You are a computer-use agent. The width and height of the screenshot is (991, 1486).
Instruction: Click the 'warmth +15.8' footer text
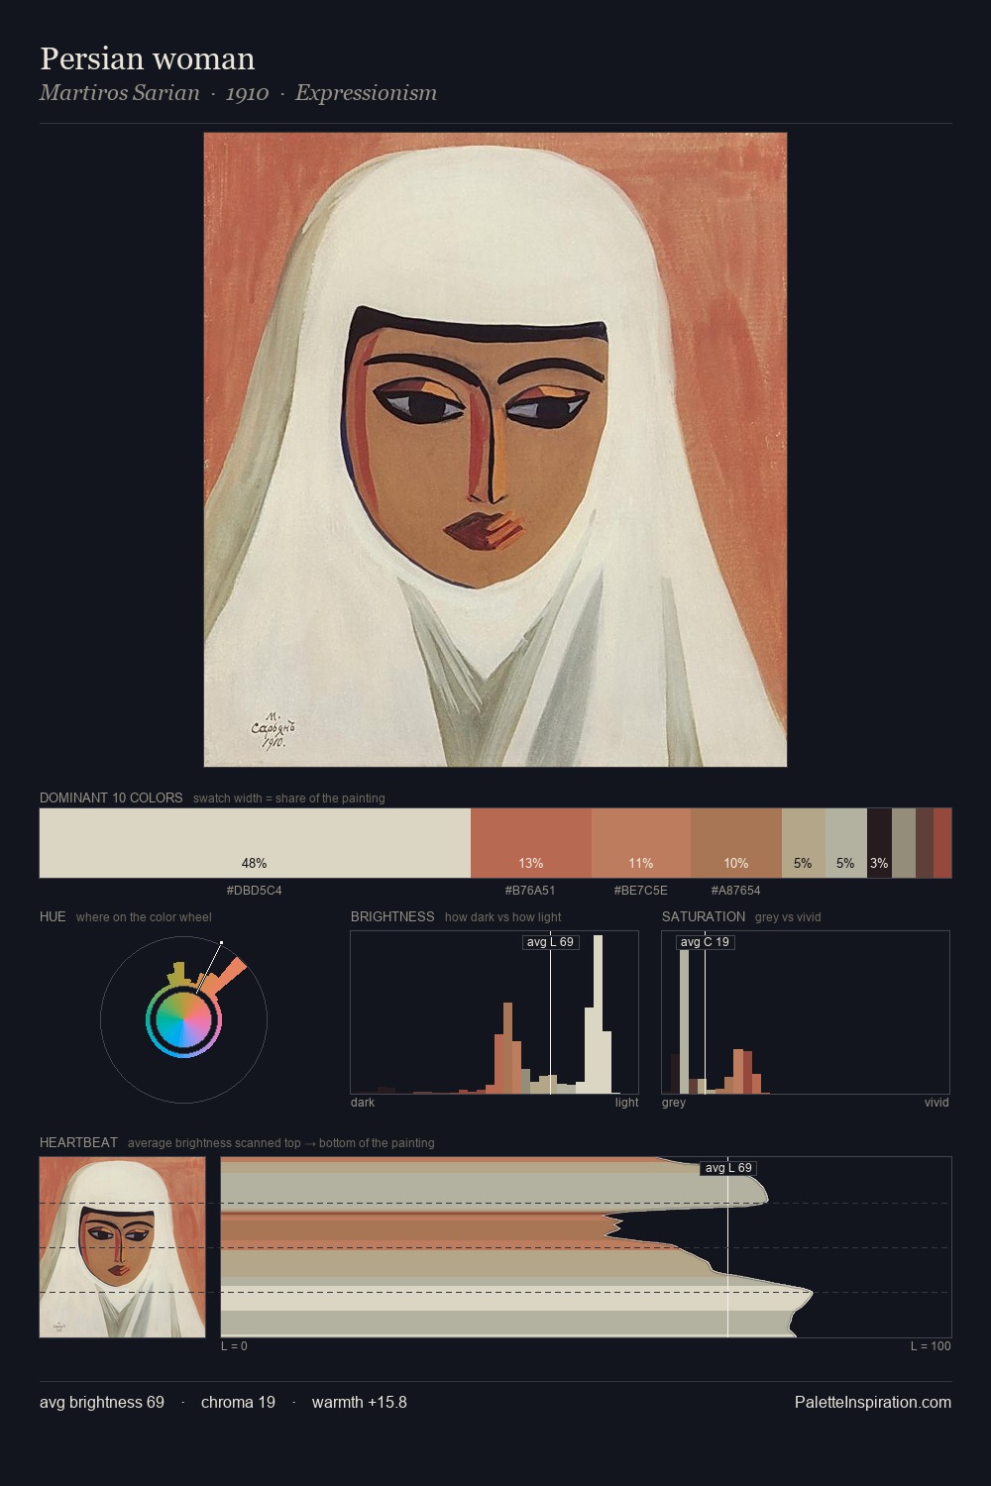pyautogui.click(x=360, y=1403)
